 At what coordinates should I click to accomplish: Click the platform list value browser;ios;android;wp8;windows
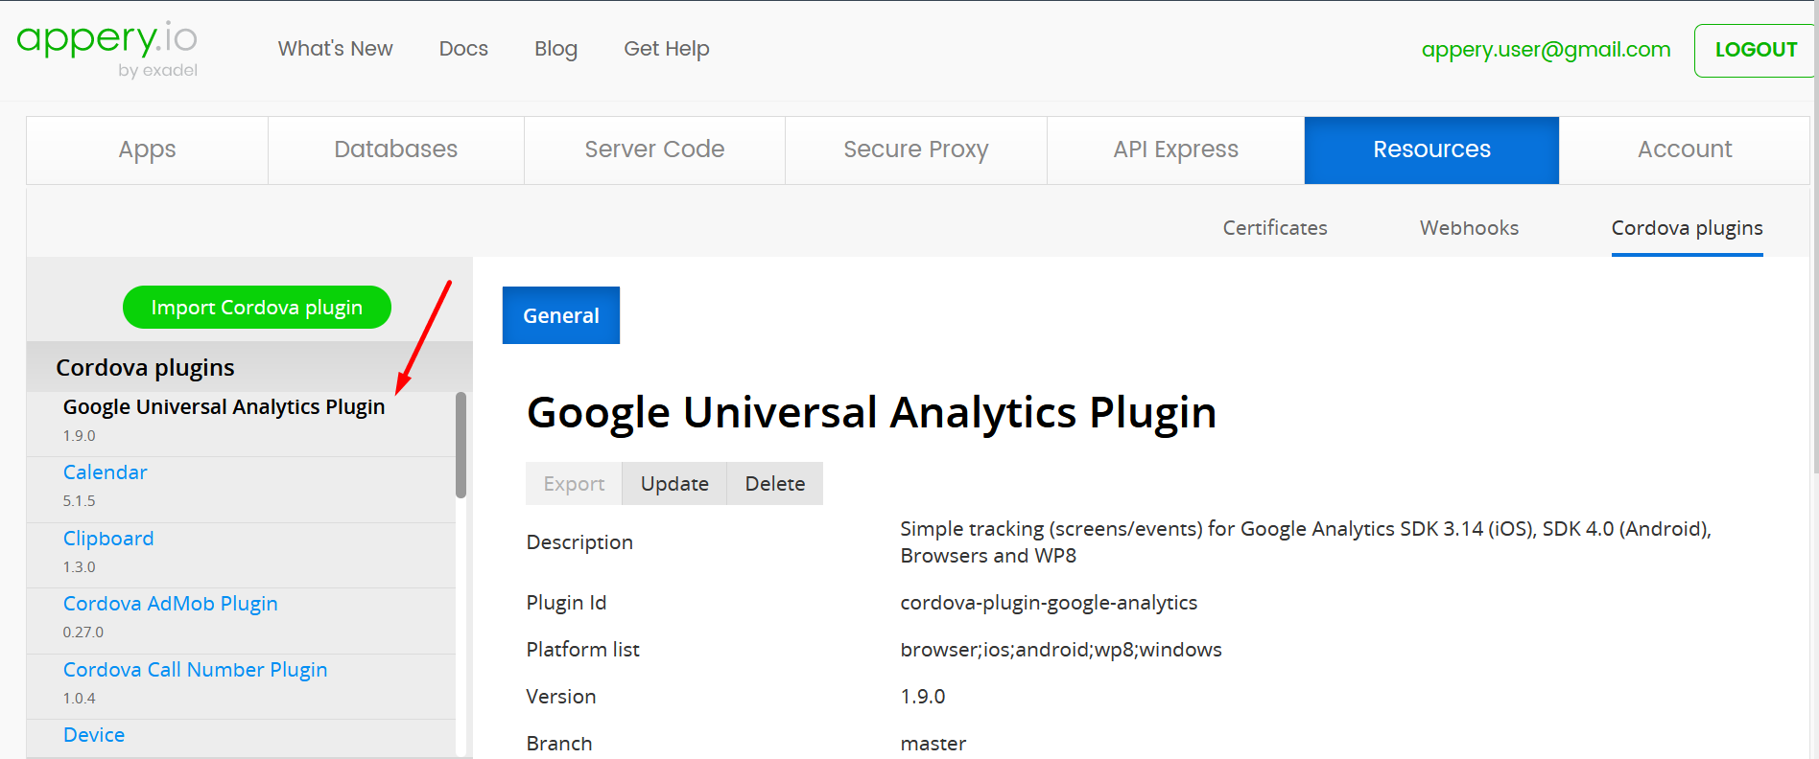pos(1061,650)
